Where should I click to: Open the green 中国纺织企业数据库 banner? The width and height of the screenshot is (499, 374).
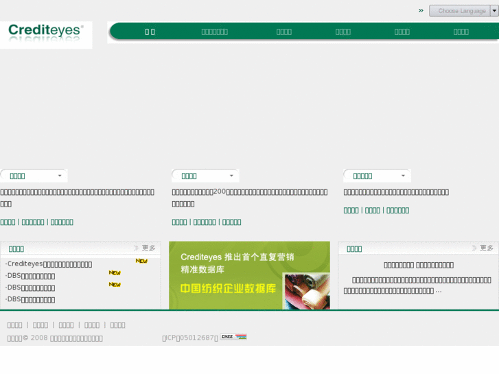(250, 275)
